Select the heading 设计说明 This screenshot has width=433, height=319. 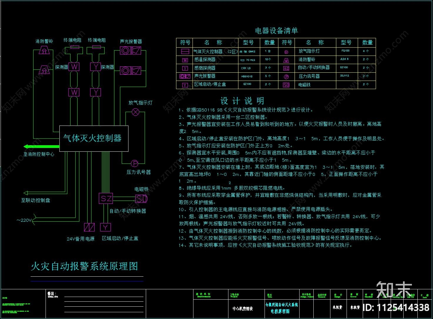(242, 101)
